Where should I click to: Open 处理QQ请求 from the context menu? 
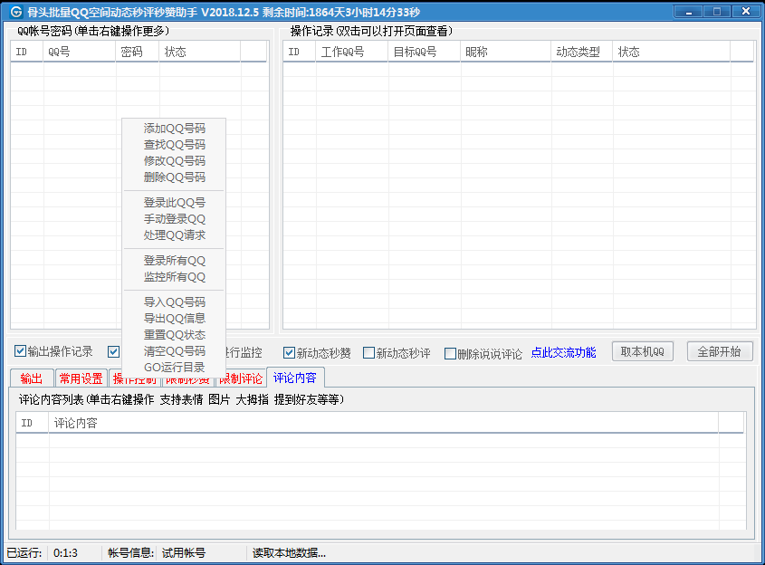click(174, 235)
